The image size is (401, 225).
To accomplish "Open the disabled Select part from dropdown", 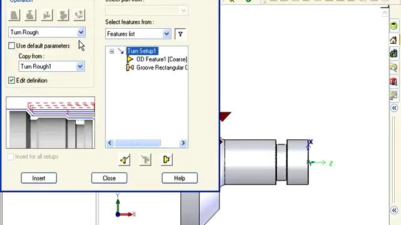I will pyautogui.click(x=184, y=11).
